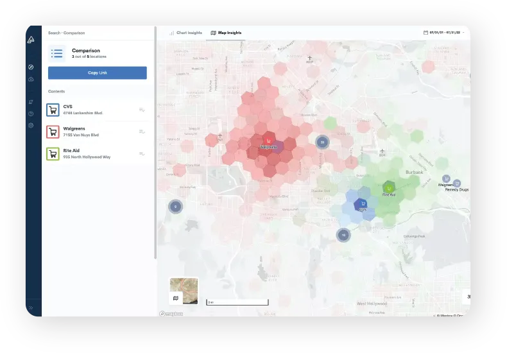The height and width of the screenshot is (353, 507).
Task: Click the Rite Aid green cart icon
Action: coord(53,154)
